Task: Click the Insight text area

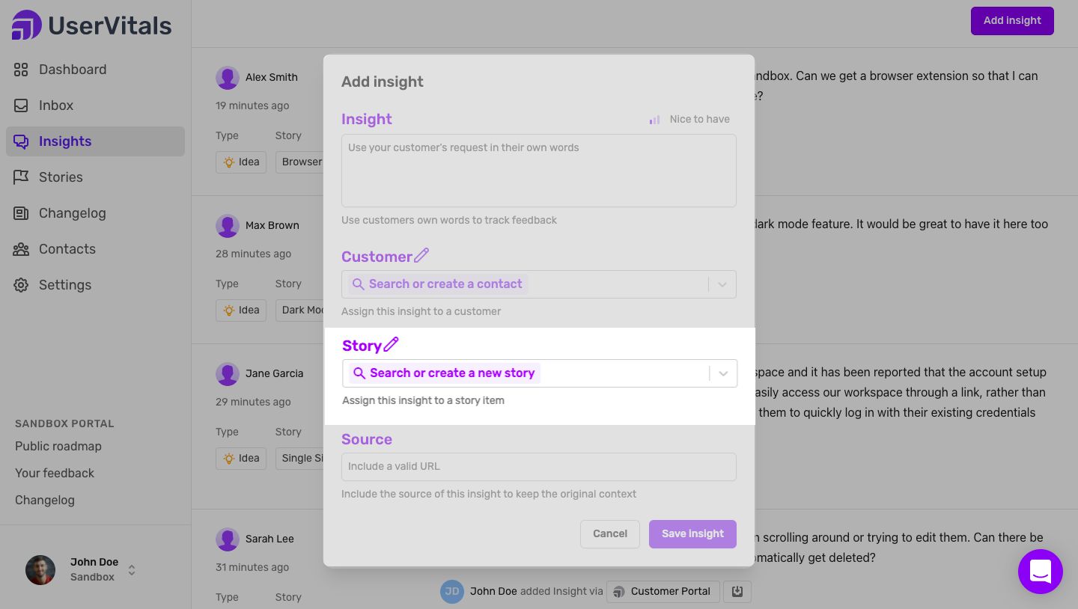Action: [538, 171]
